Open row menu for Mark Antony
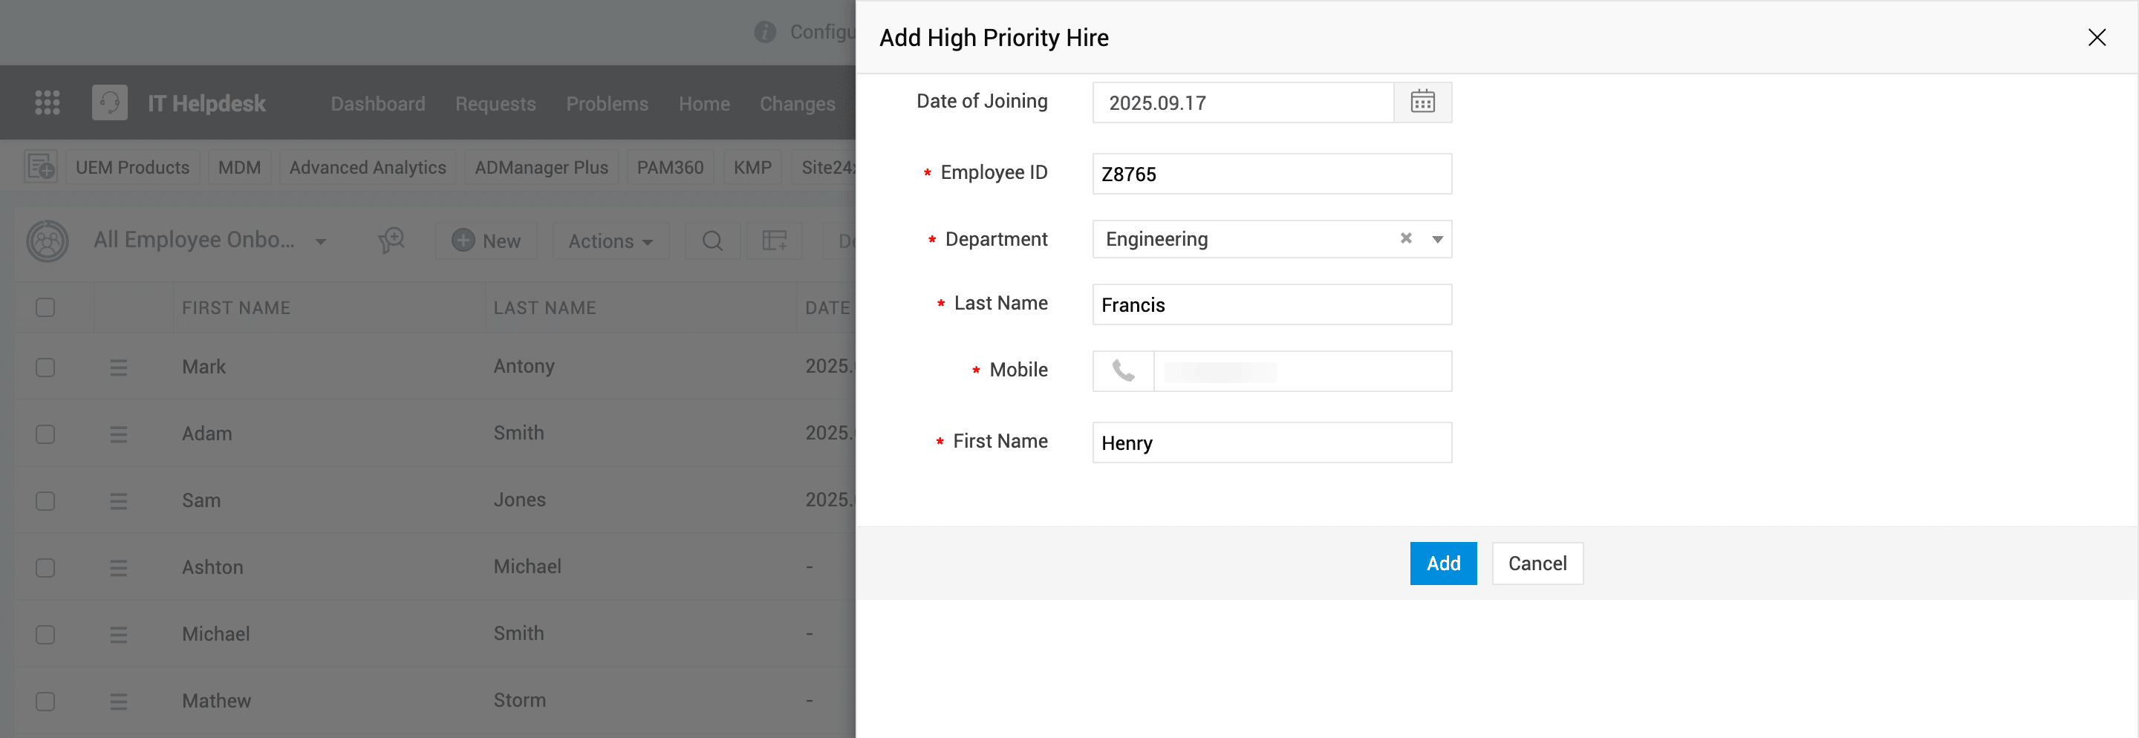 click(x=119, y=367)
